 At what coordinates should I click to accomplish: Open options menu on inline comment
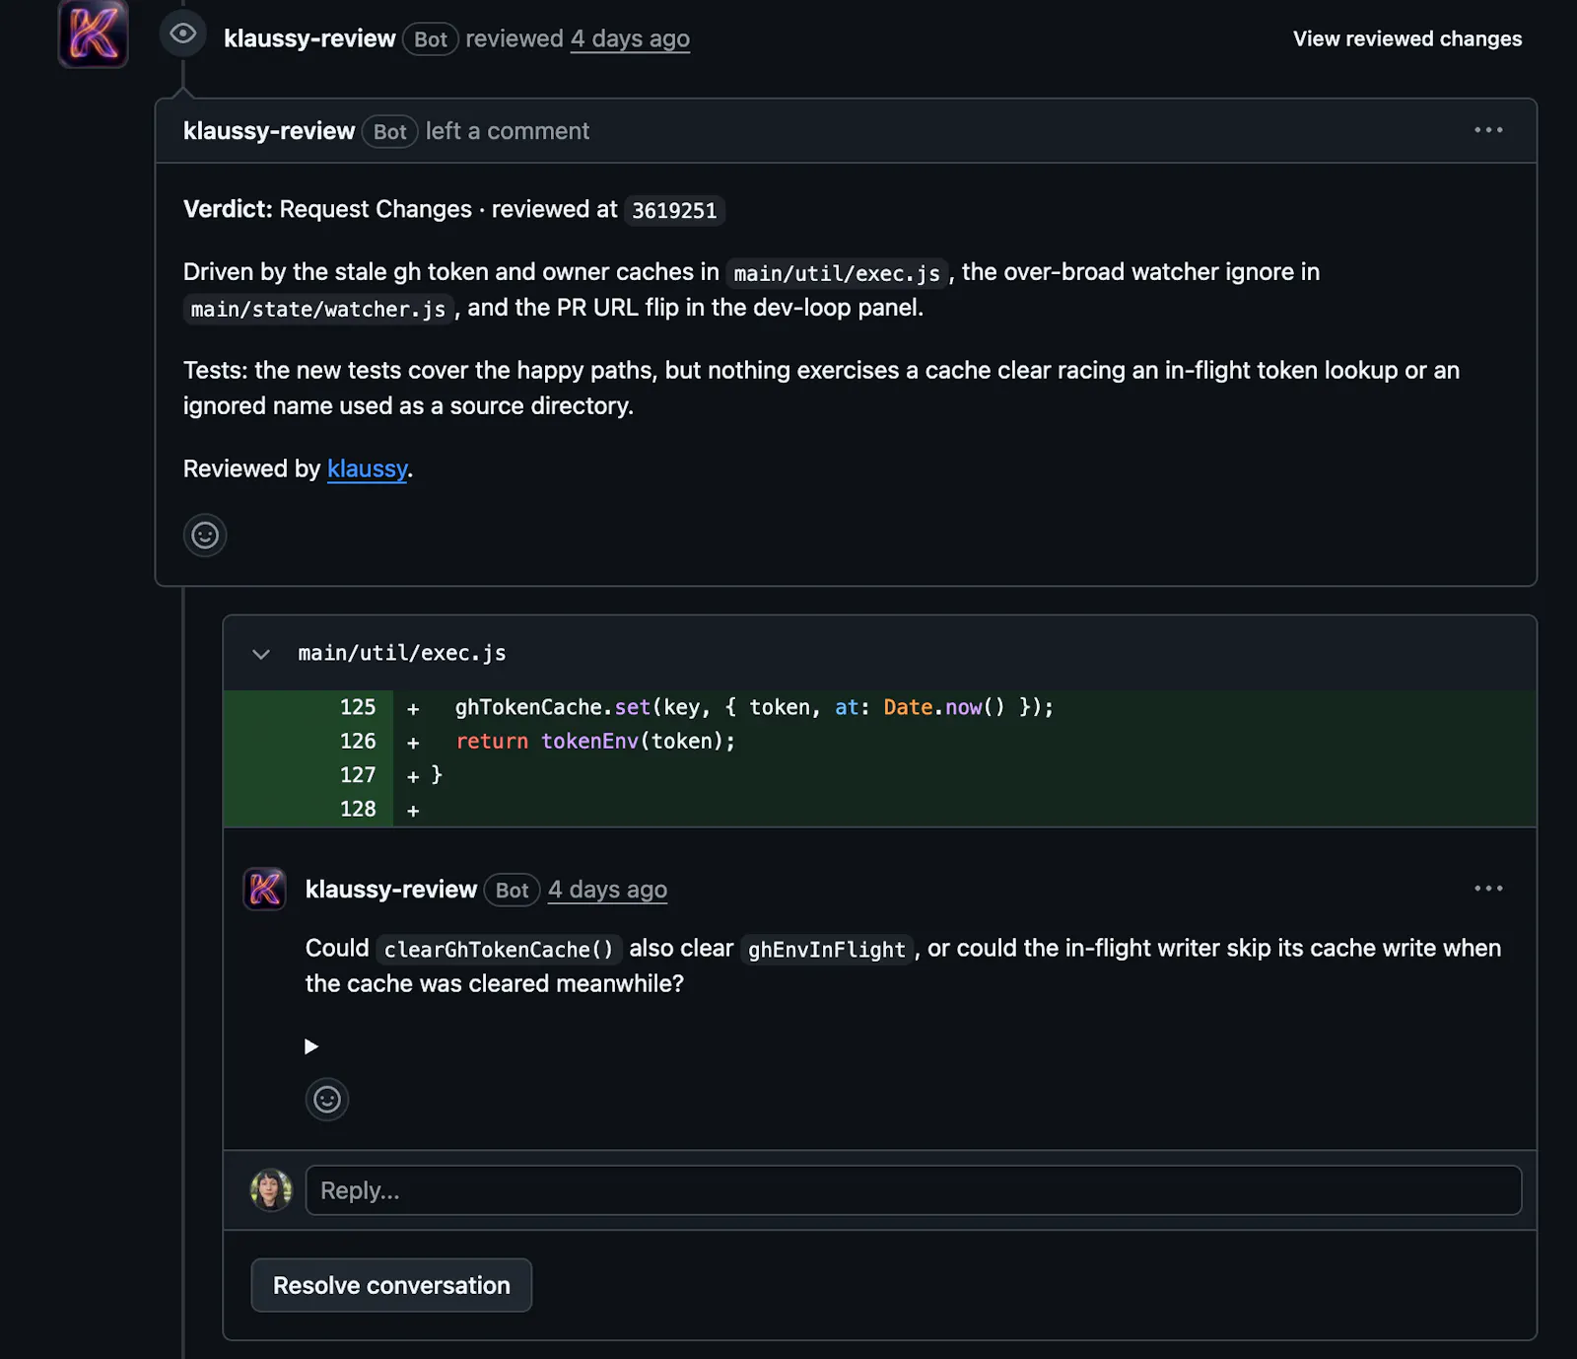1488,889
